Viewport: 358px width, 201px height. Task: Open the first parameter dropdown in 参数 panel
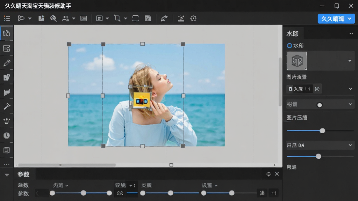coord(60,186)
